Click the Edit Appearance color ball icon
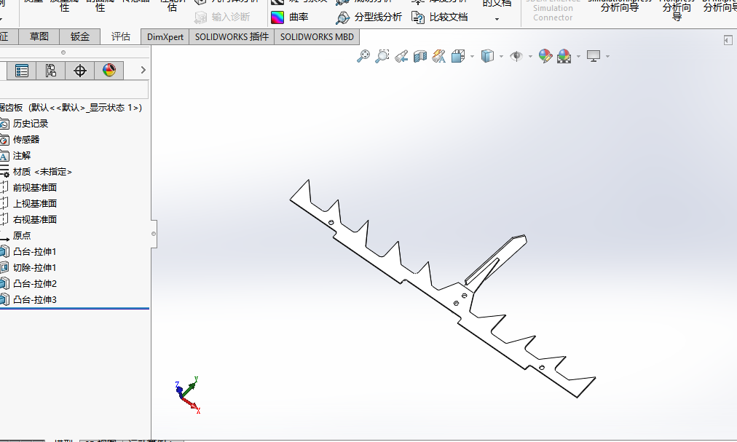 coord(545,56)
